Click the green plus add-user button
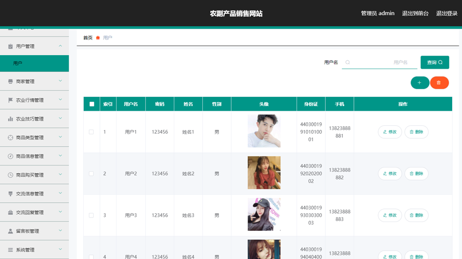This screenshot has width=462, height=259. coord(419,83)
